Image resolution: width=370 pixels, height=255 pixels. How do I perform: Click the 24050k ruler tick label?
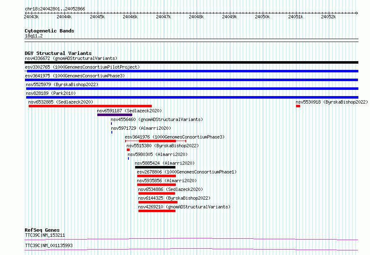click(x=262, y=17)
